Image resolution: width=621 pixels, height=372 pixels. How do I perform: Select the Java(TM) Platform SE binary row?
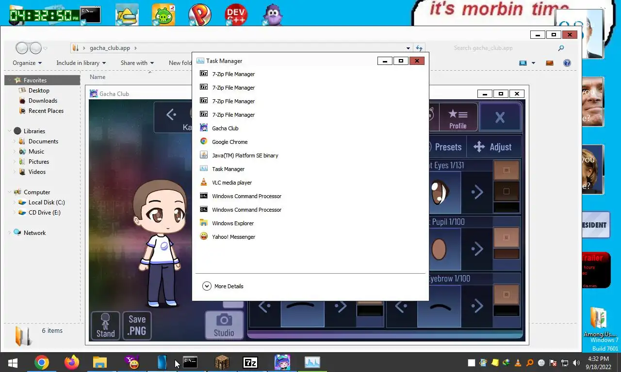click(x=310, y=155)
